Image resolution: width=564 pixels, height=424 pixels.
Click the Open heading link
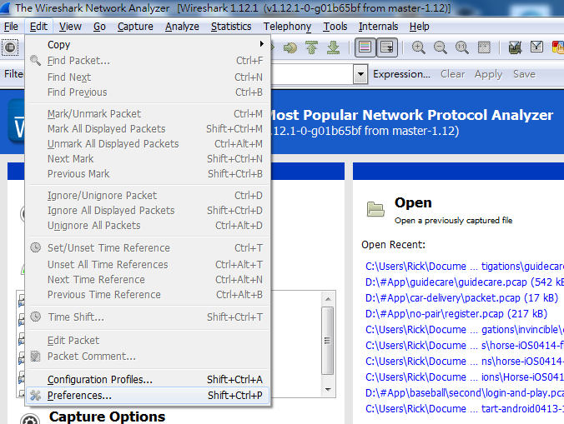[413, 203]
